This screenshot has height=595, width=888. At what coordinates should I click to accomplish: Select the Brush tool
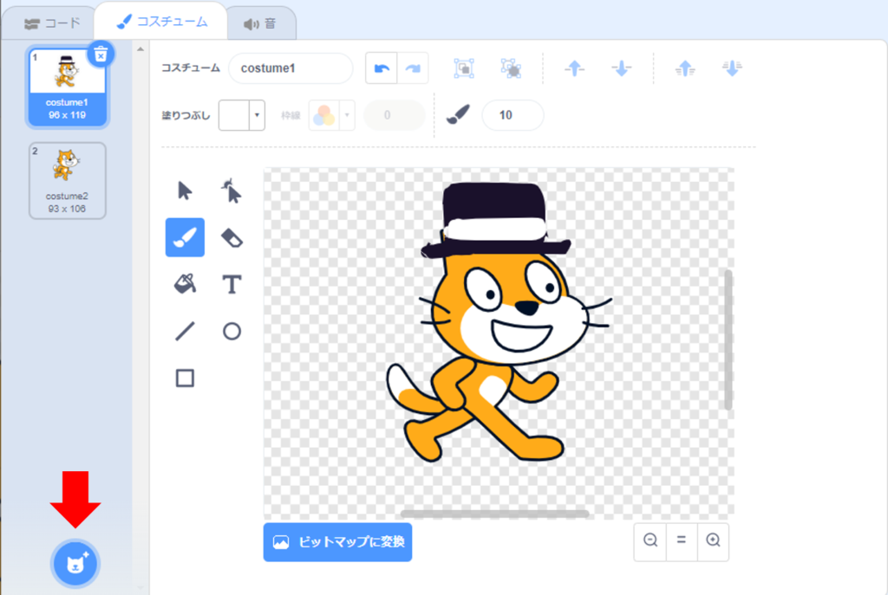[185, 237]
